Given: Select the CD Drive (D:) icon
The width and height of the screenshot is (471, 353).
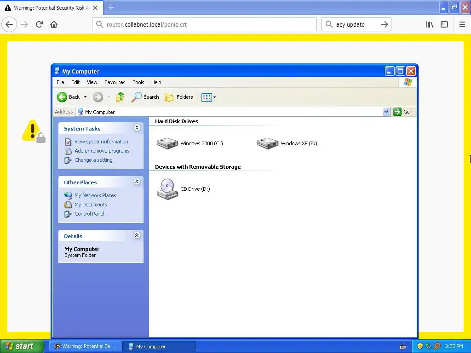Looking at the screenshot, I should tap(167, 189).
